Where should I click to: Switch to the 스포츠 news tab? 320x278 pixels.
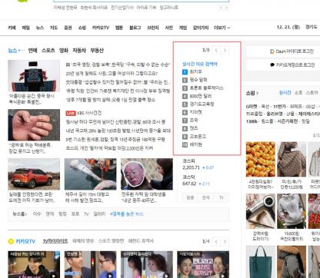click(48, 51)
